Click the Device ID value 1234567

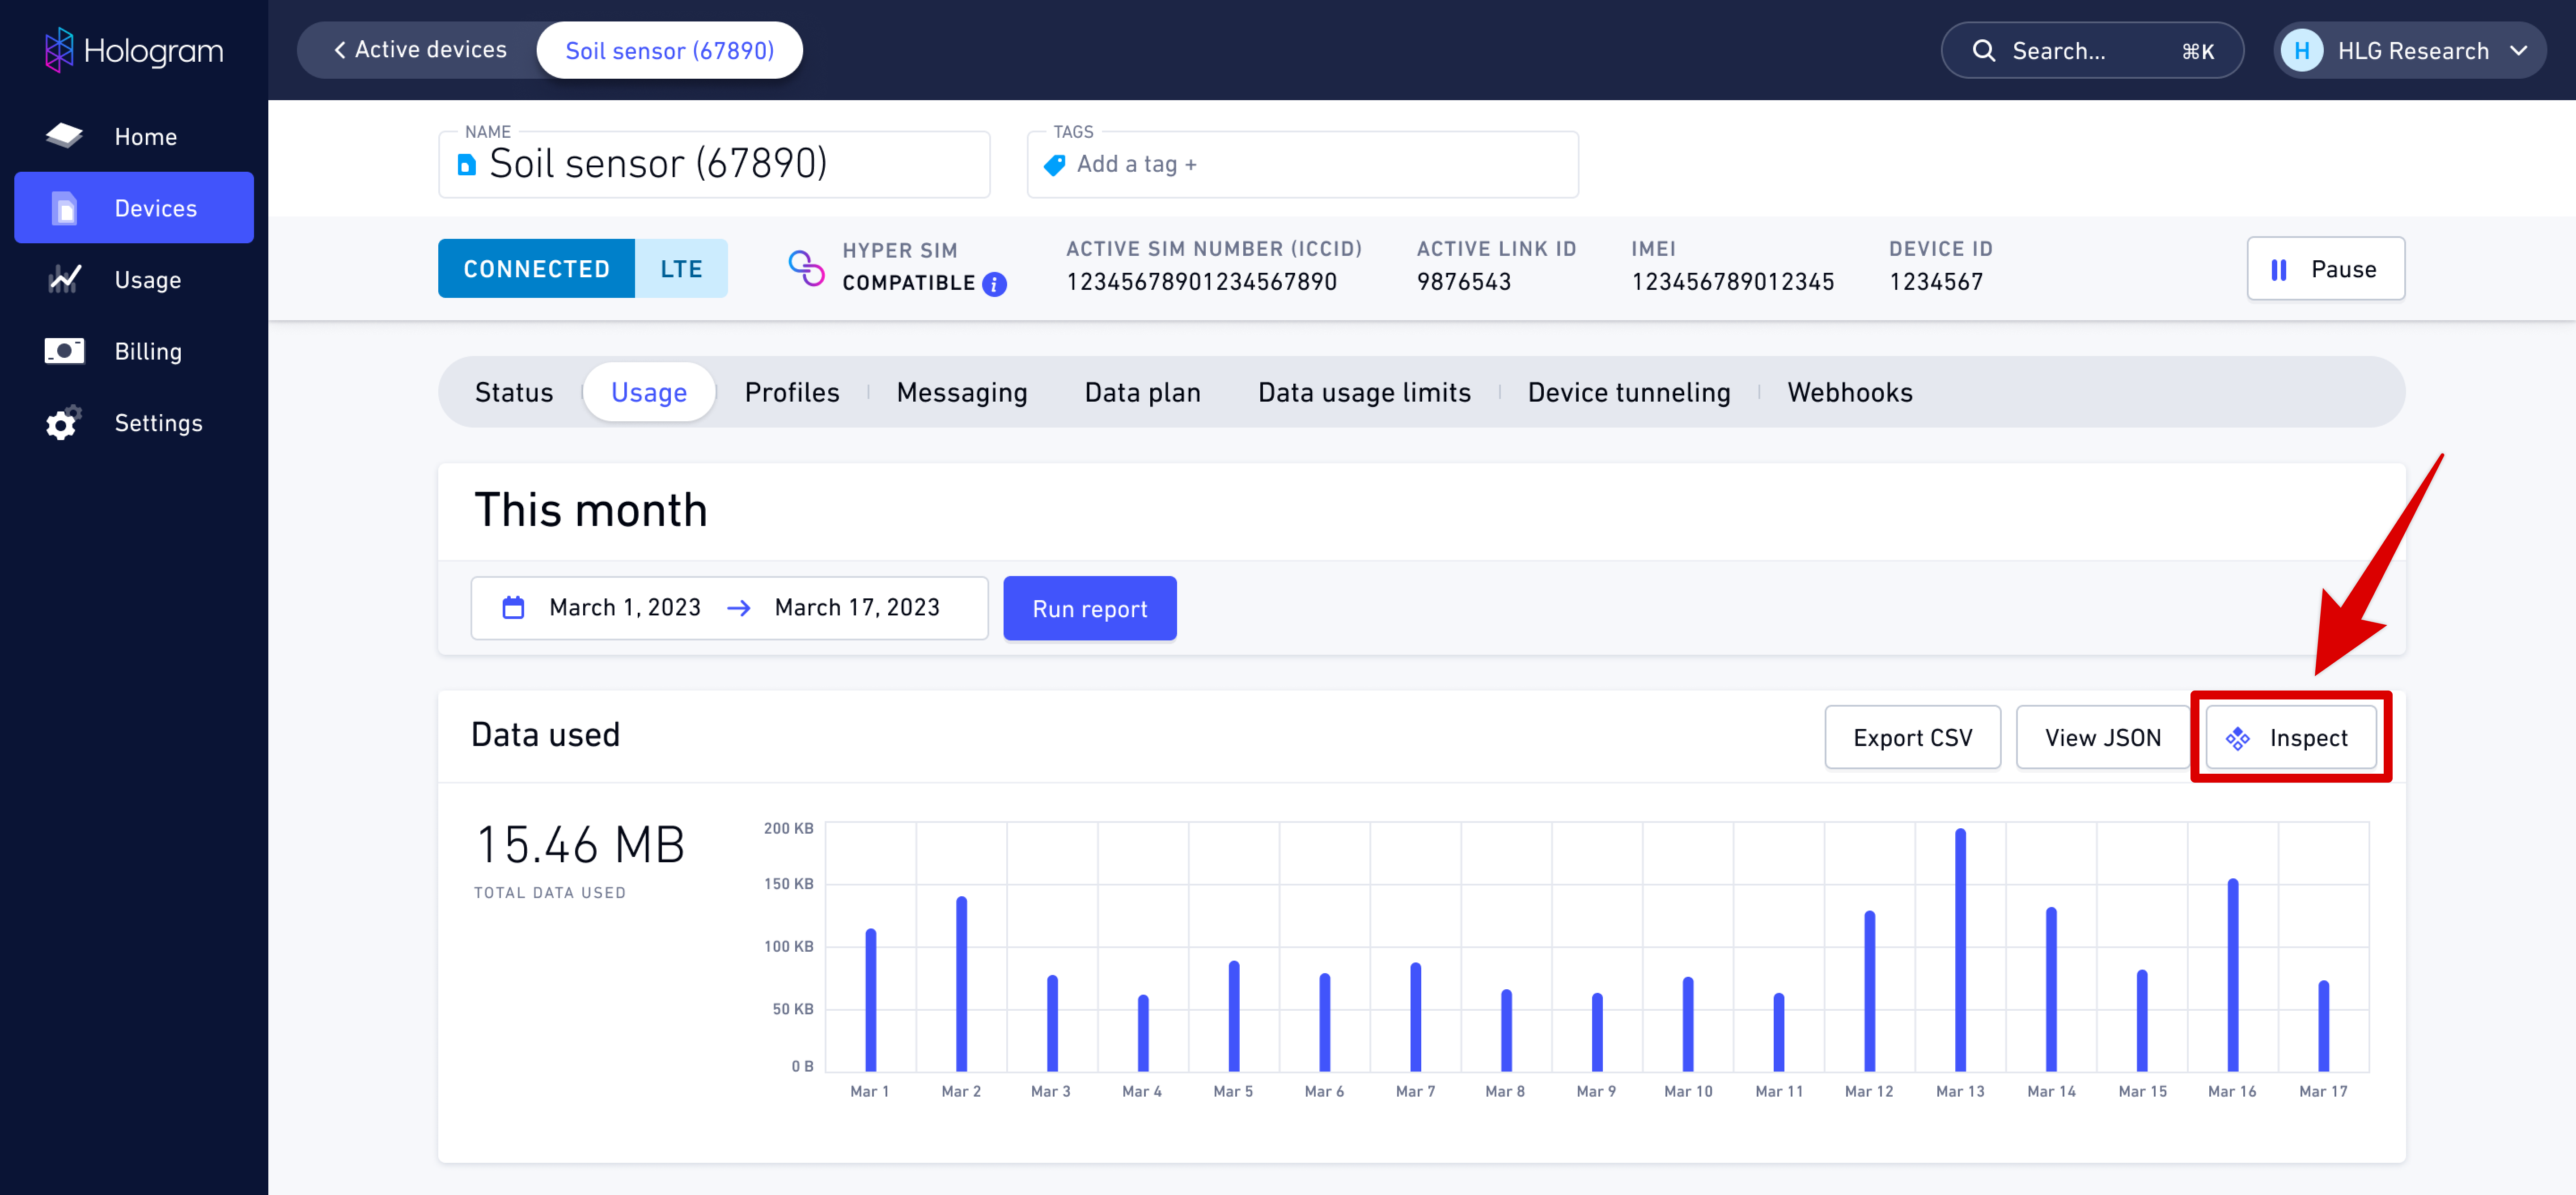1936,282
